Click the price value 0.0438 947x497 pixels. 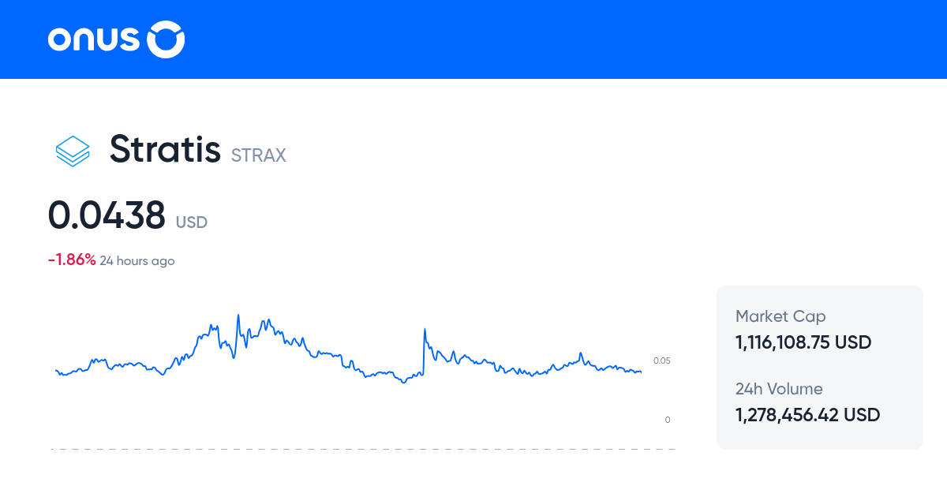(107, 214)
